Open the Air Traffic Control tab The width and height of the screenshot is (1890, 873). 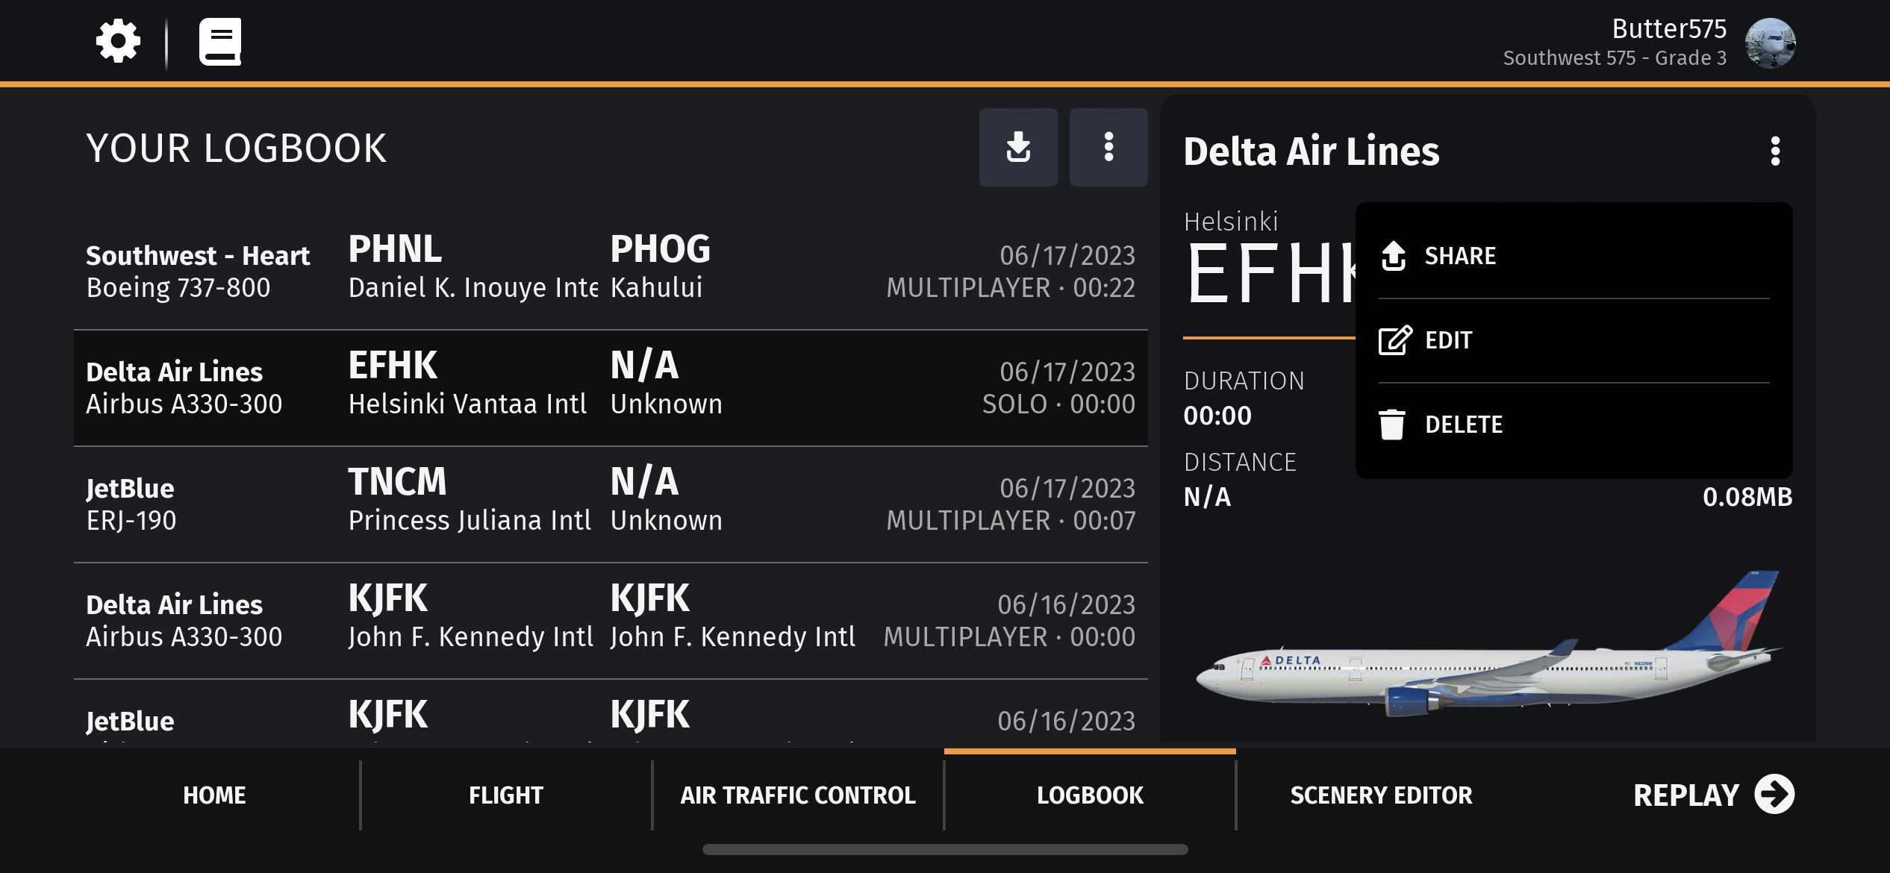click(798, 795)
